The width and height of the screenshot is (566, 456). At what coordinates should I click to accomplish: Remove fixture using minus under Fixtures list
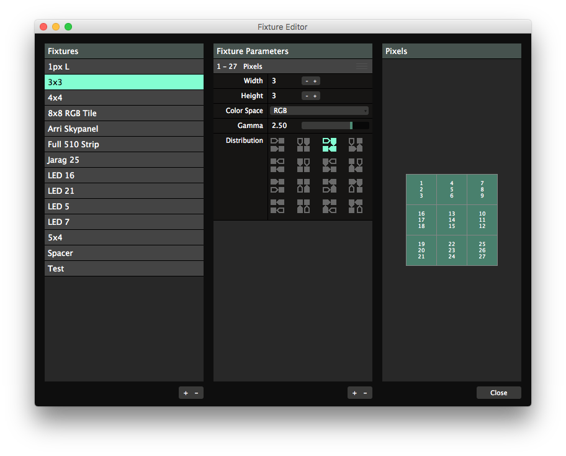(197, 393)
